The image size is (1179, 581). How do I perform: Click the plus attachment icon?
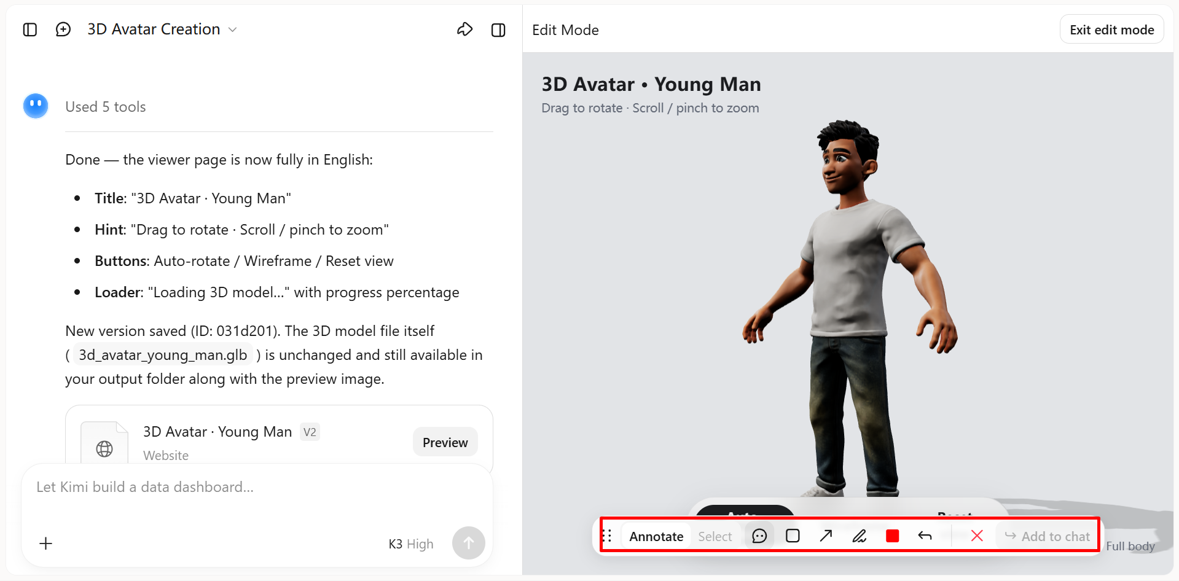[46, 543]
